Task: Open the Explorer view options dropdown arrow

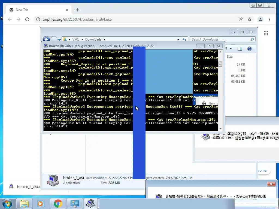Action: point(231,49)
